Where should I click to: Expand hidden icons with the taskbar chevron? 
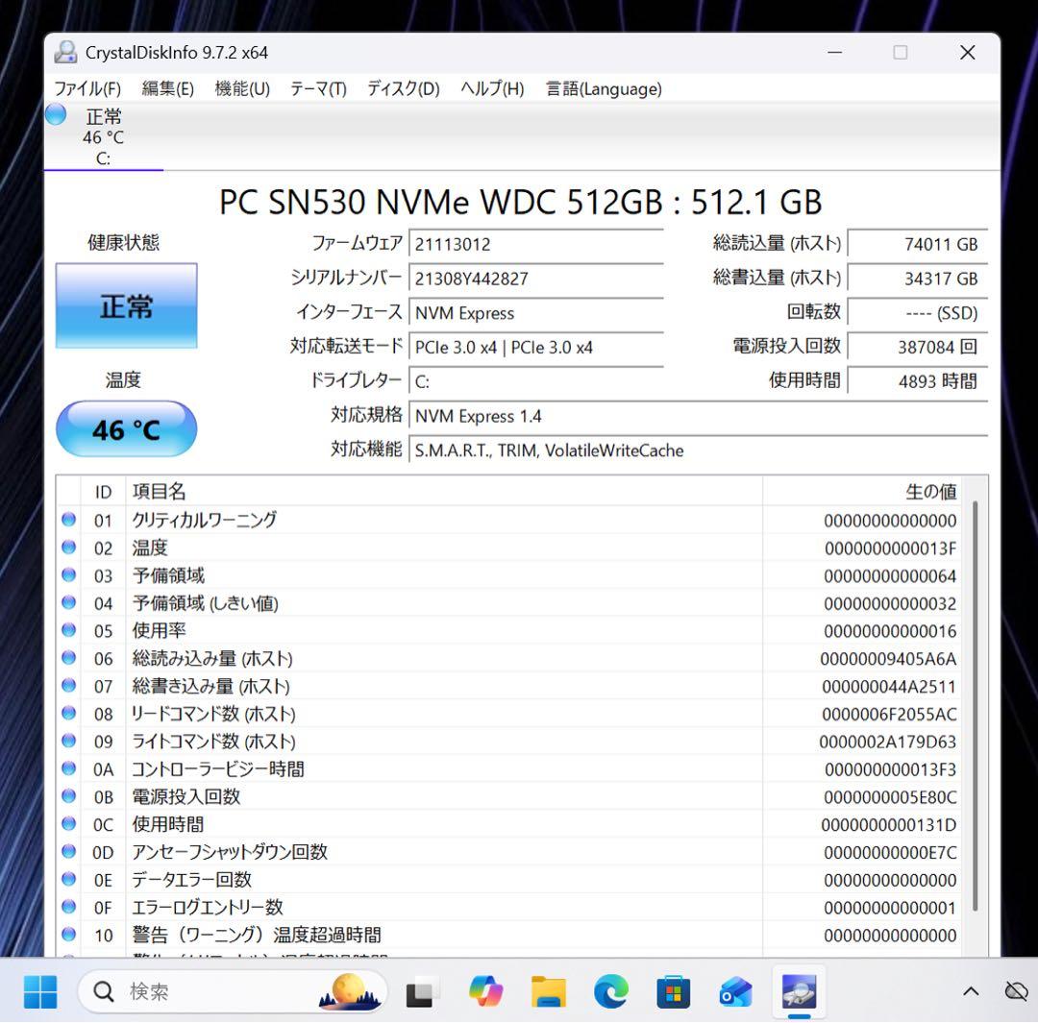point(971,990)
